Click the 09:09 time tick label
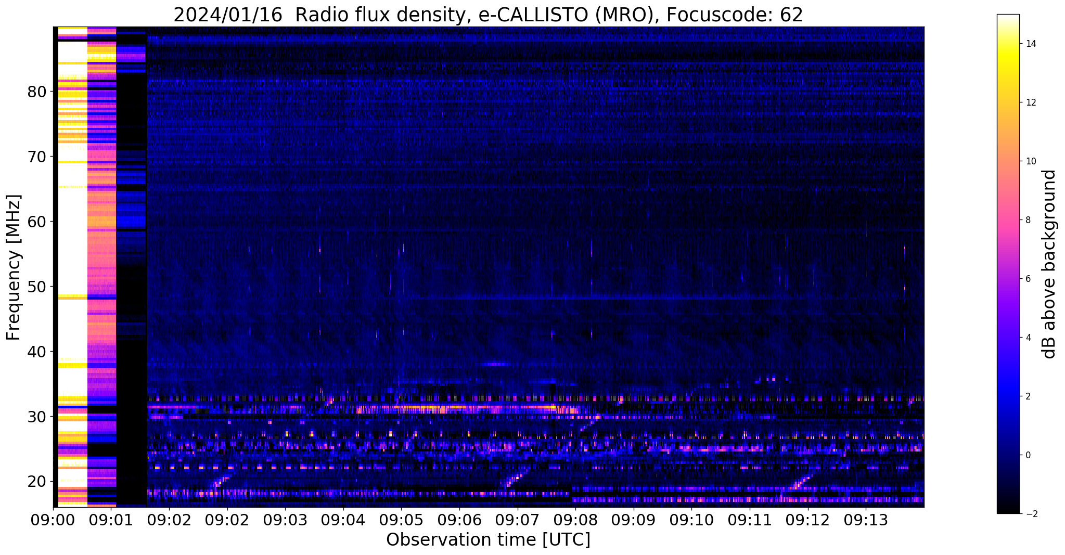 coord(633,520)
